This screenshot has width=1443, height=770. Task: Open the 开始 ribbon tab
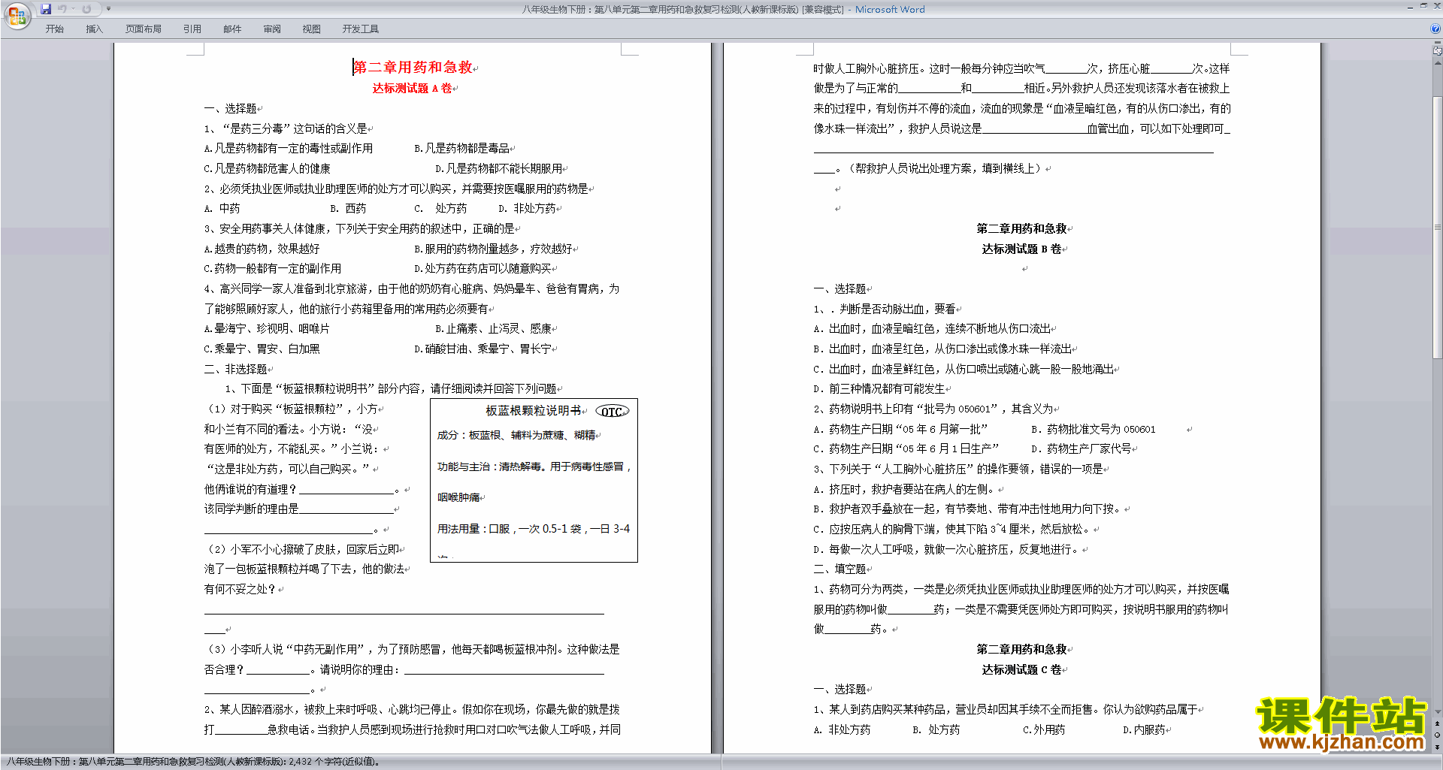click(55, 29)
